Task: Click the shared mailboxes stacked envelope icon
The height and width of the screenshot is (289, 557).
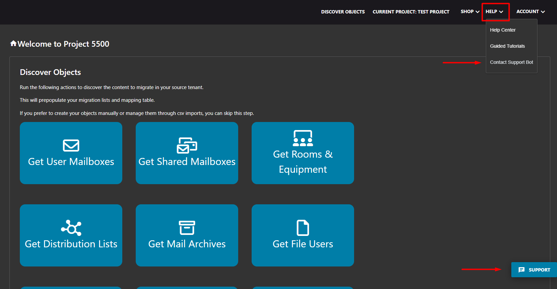Action: pyautogui.click(x=187, y=145)
